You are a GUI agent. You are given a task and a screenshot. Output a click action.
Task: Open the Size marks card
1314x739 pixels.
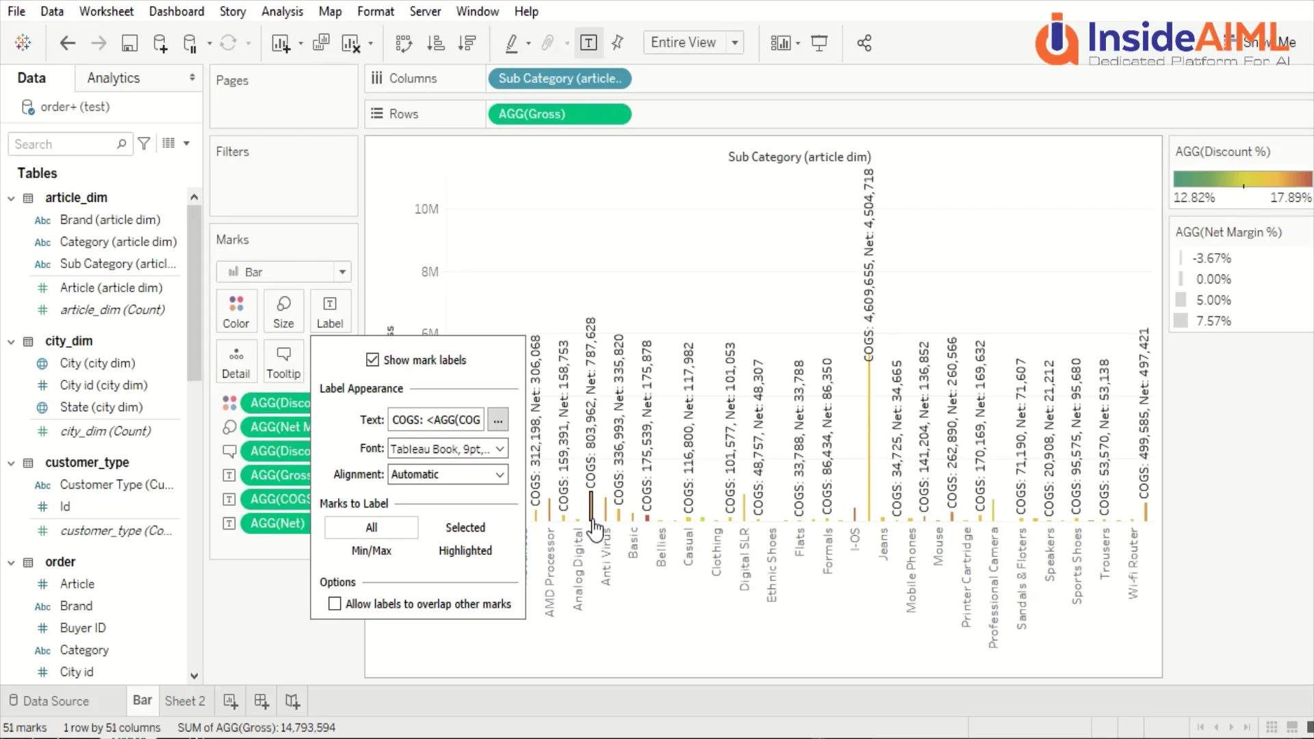pos(283,311)
